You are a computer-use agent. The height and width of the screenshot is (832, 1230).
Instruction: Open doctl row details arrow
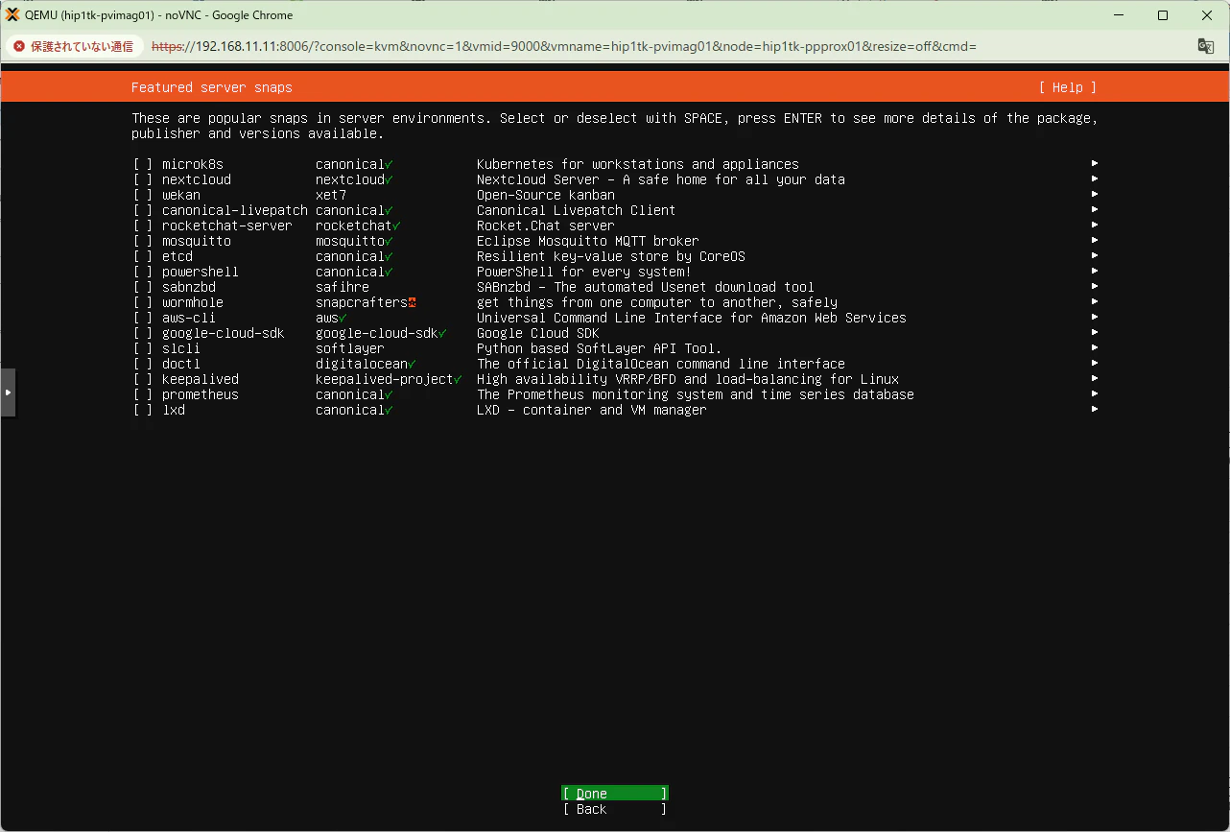coord(1095,364)
